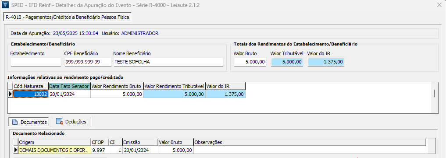Select the DEMAIS DOCUMENTOS E OPER. cell
The image size is (446, 158).
[x=55, y=150]
